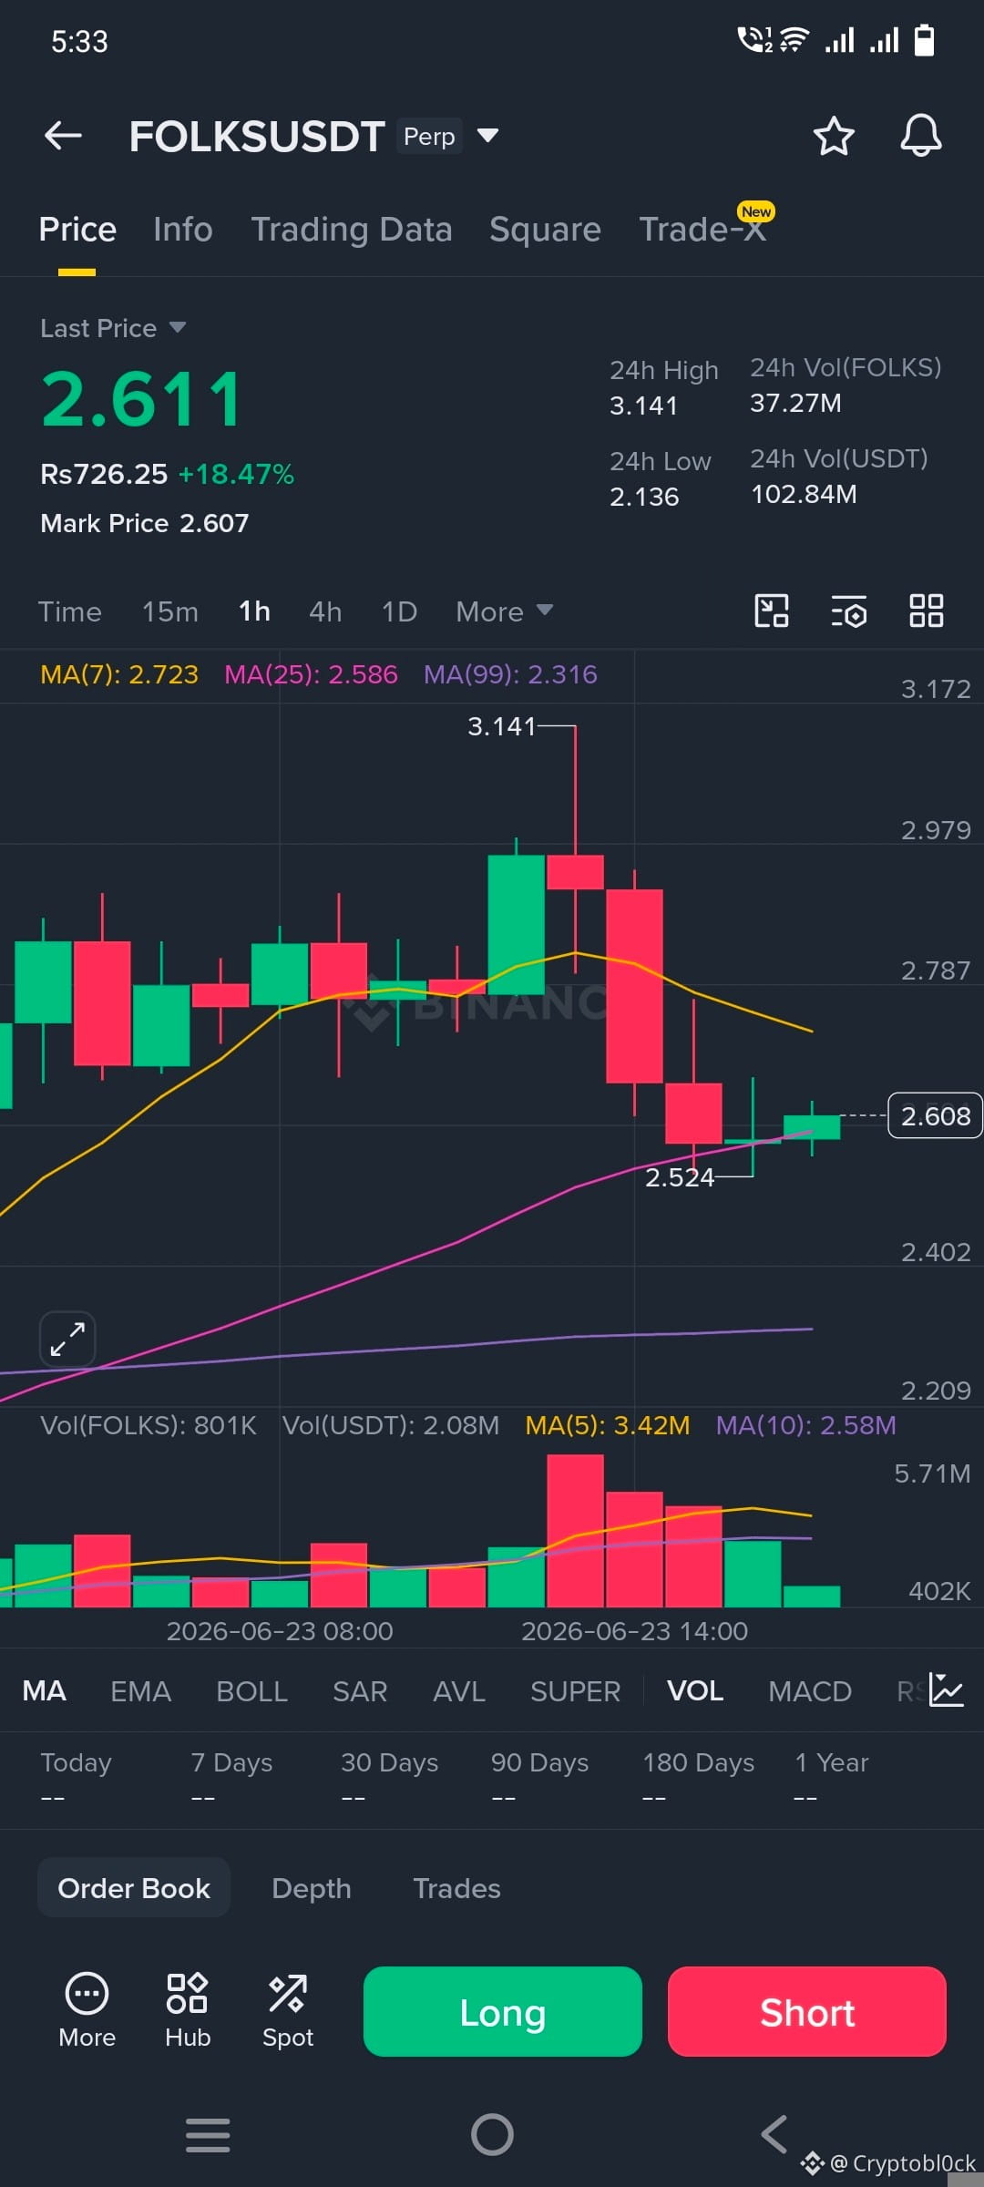Screen dimensions: 984x2187
Task: Expand More timeframes dropdown
Action: point(505,611)
